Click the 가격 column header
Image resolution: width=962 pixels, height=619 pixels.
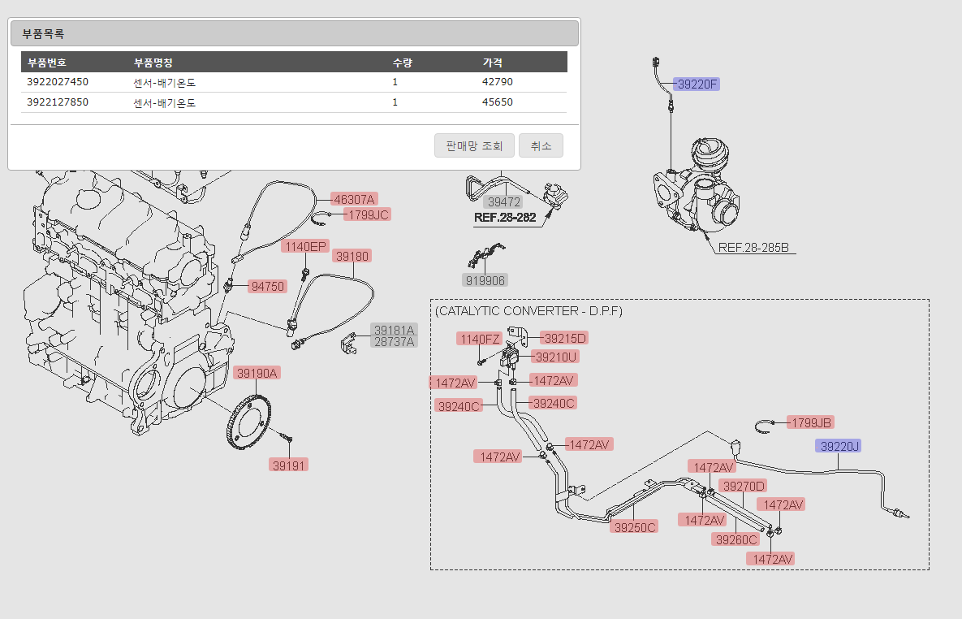tap(492, 63)
